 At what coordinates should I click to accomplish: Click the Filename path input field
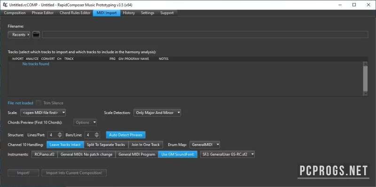point(205,34)
